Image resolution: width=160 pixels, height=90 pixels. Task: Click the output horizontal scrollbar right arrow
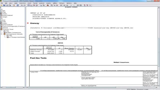pyautogui.click(x=156, y=87)
